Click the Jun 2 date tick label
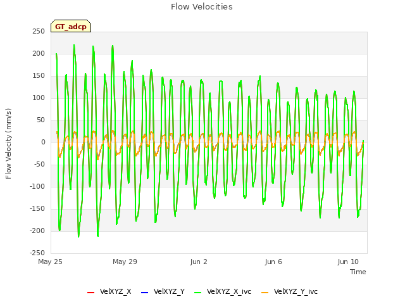The height and width of the screenshot is (304, 405). pyautogui.click(x=199, y=262)
